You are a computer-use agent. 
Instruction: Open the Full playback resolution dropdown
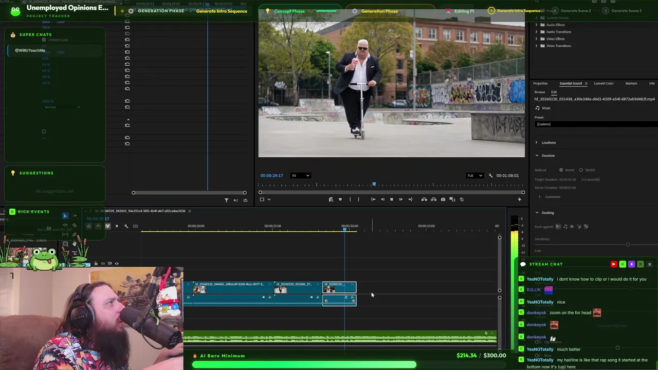tap(474, 176)
